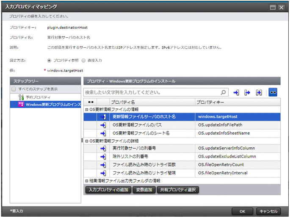Click 実行対象サーバの列番号 property name
Image resolution: width=290 pixels, height=218 pixels.
tap(134, 148)
